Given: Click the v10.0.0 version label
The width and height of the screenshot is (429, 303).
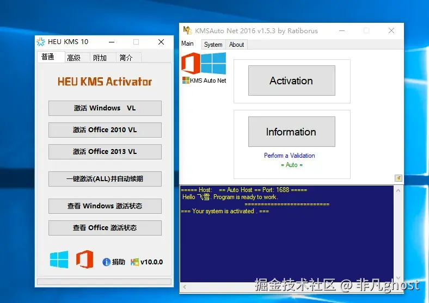Looking at the screenshot, I should pyautogui.click(x=151, y=262).
